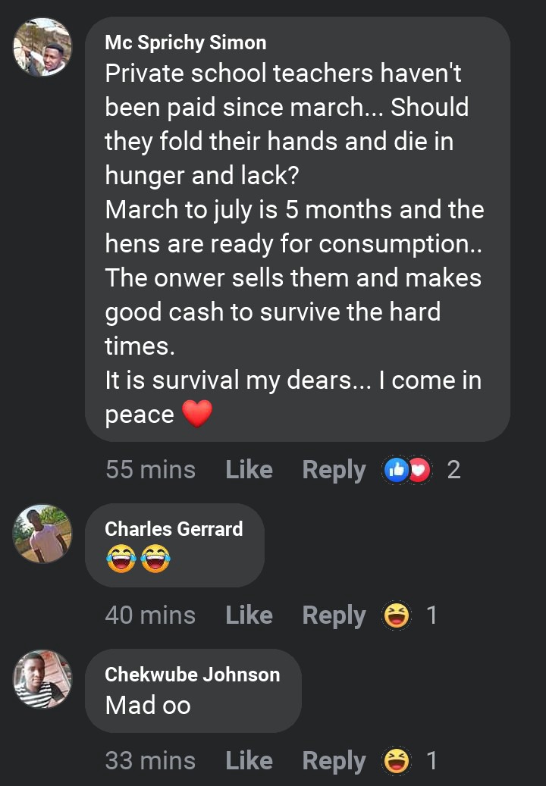546x786 pixels.
Task: Like the 'Mad oo' comment
Action: (249, 760)
